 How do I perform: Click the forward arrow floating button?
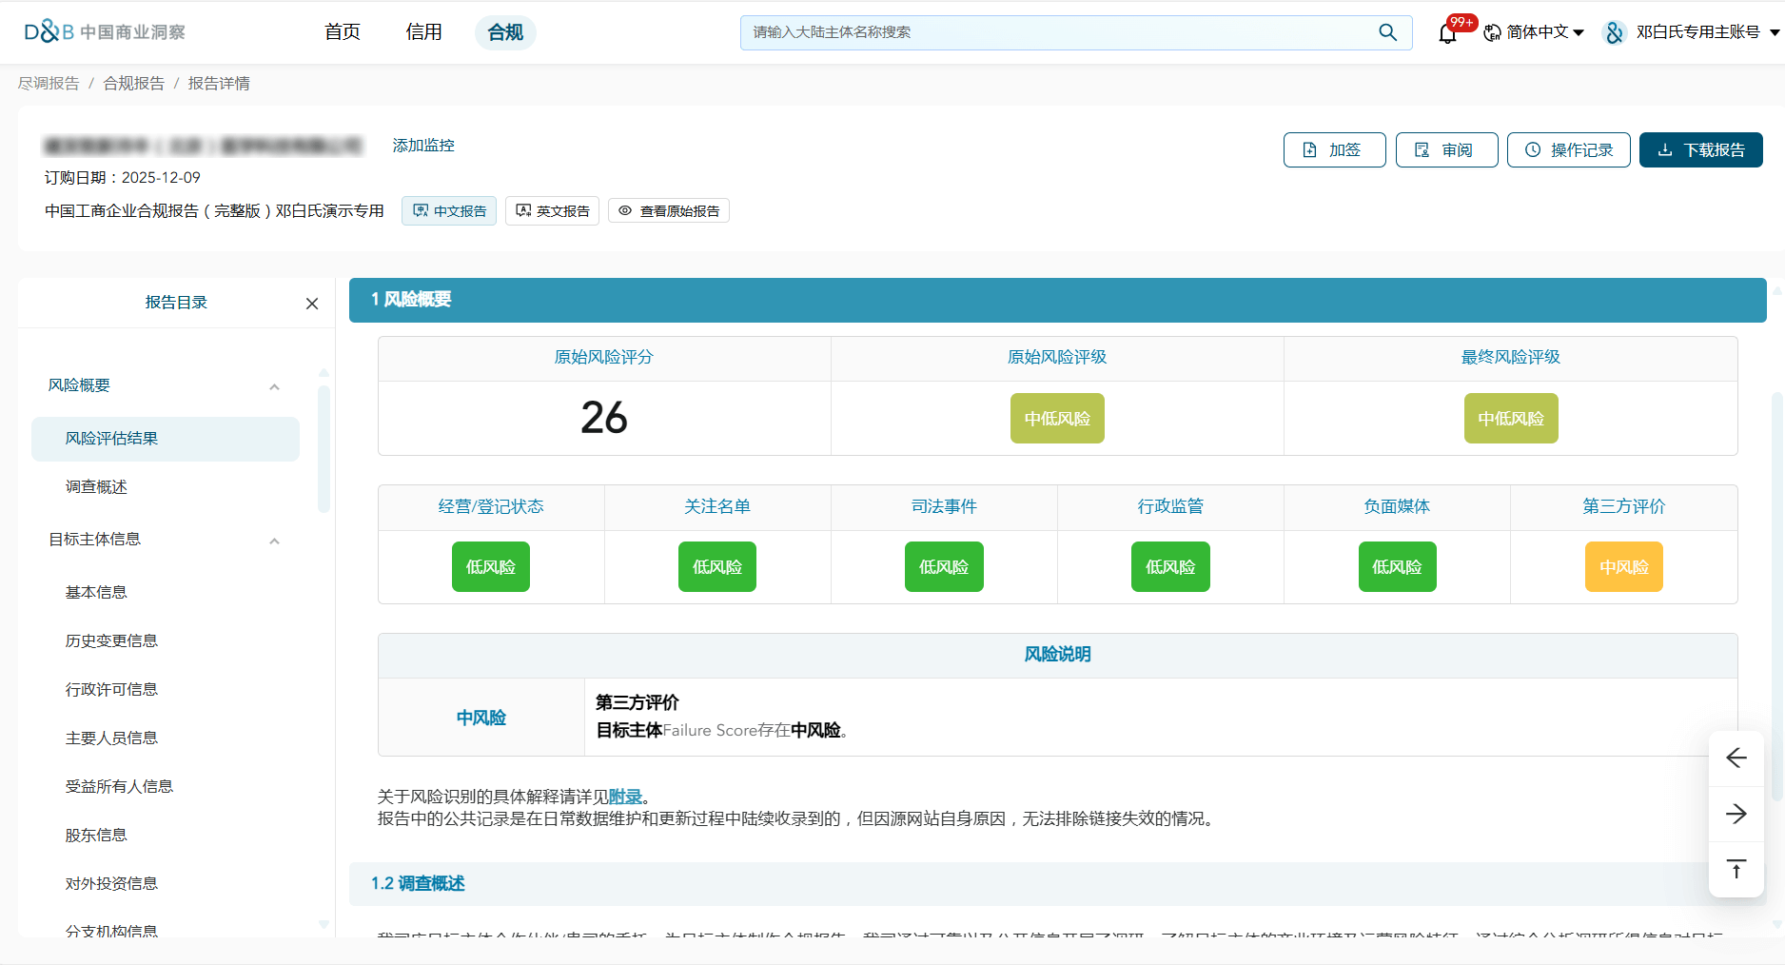point(1736,814)
